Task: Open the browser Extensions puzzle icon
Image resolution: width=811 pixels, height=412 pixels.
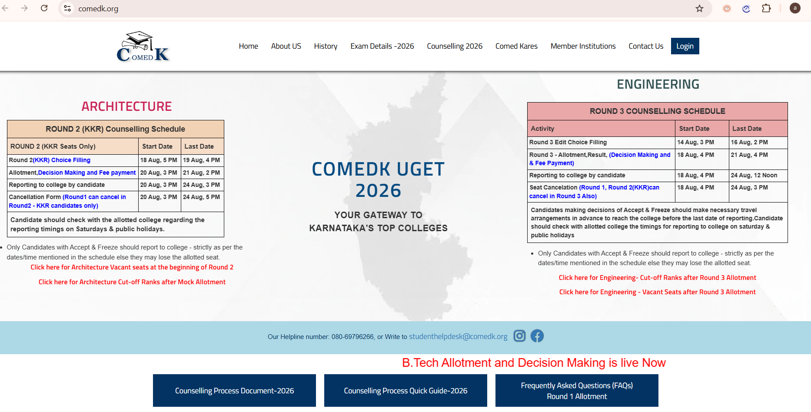Action: pos(766,8)
